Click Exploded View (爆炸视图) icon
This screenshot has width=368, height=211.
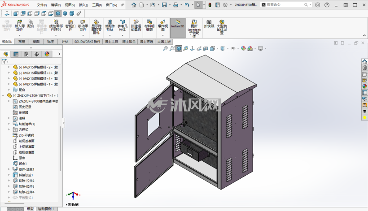tap(162, 25)
